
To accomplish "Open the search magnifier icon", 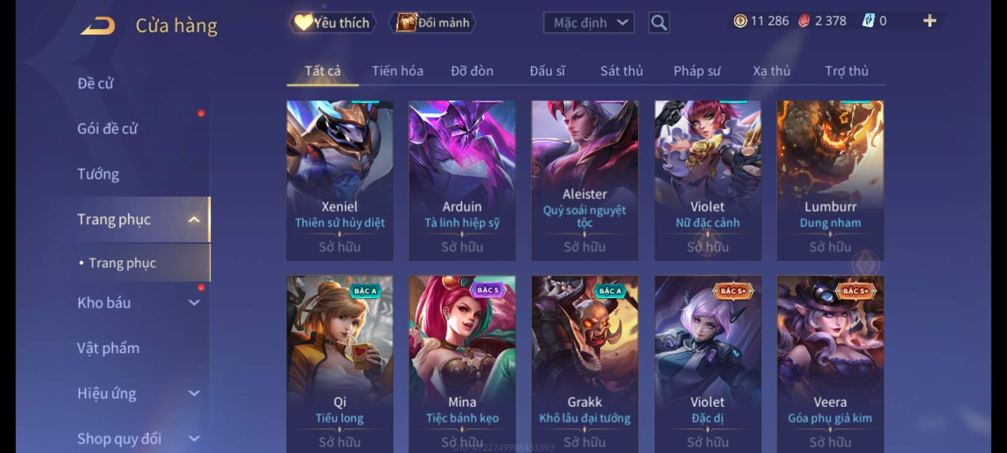I will click(x=659, y=23).
